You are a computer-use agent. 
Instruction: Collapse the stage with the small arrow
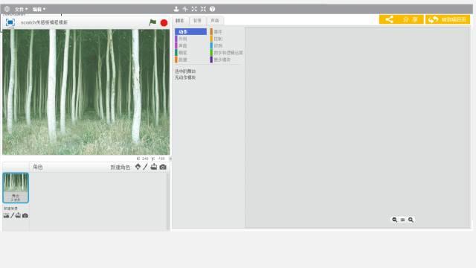pos(170,159)
